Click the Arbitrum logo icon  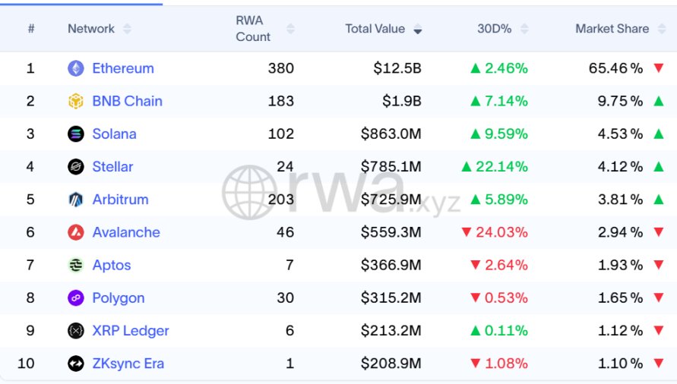click(x=76, y=200)
